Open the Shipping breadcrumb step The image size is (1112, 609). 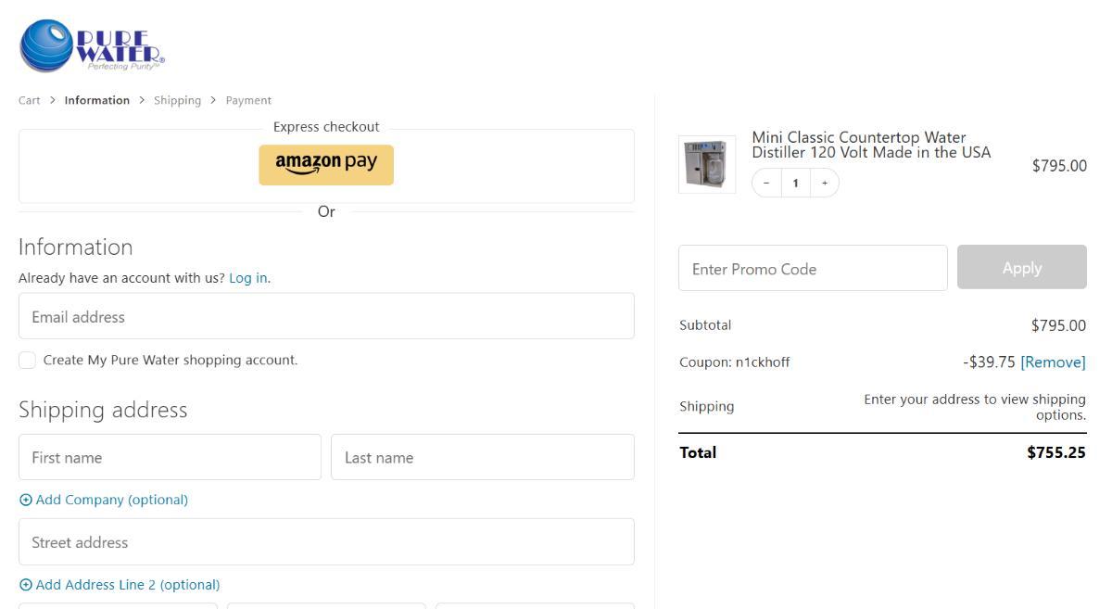[177, 100]
